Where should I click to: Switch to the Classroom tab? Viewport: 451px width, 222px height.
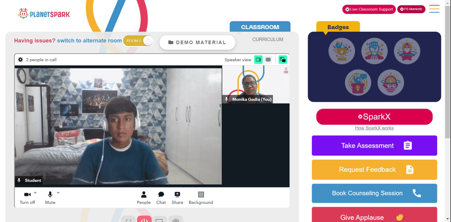coord(260,27)
